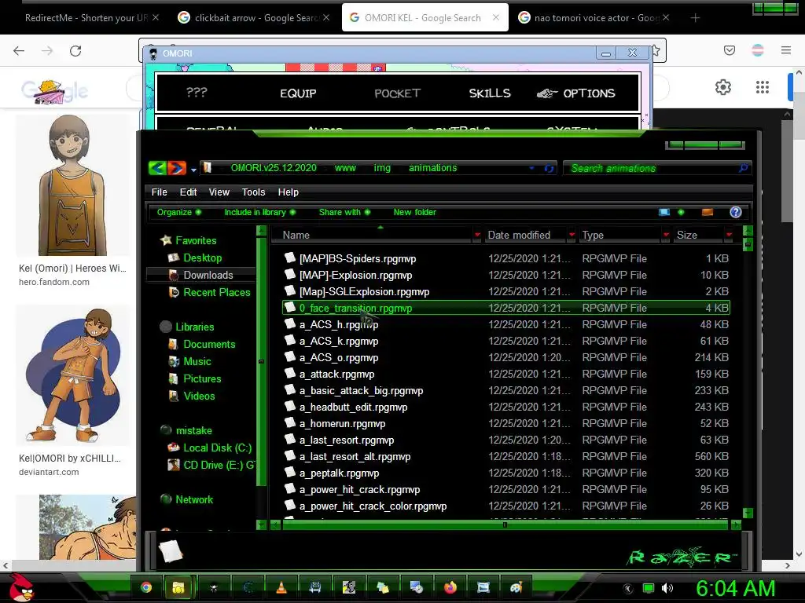
Task: Click the Explorer horizontal scrollbar thumb
Action: 505,524
